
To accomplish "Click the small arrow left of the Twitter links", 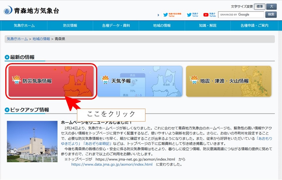I will coord(158,15).
